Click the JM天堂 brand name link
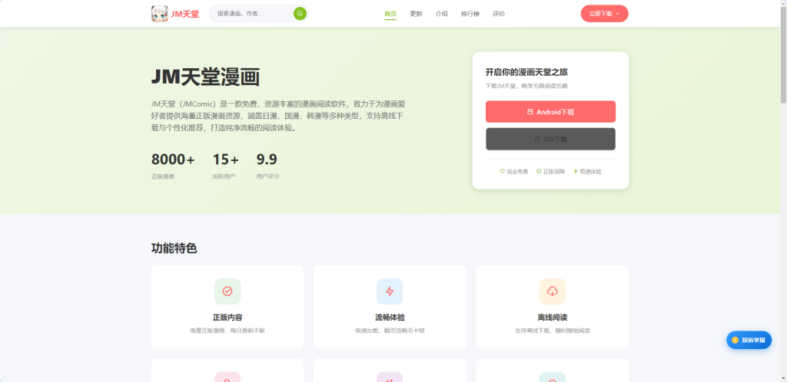The width and height of the screenshot is (787, 382). (x=184, y=14)
